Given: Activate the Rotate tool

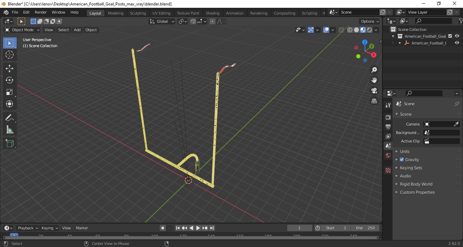Looking at the screenshot, I should coord(10,80).
